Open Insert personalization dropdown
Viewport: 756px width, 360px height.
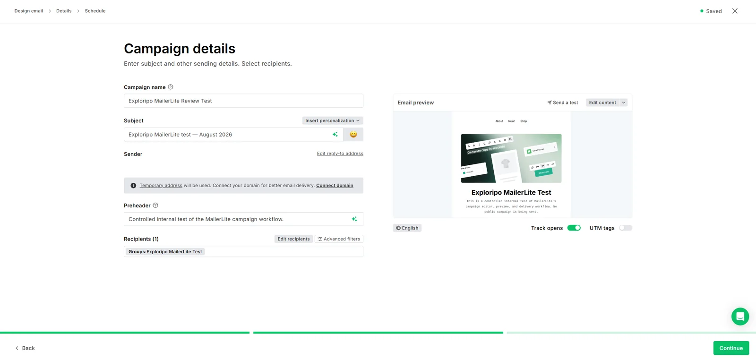click(x=333, y=120)
